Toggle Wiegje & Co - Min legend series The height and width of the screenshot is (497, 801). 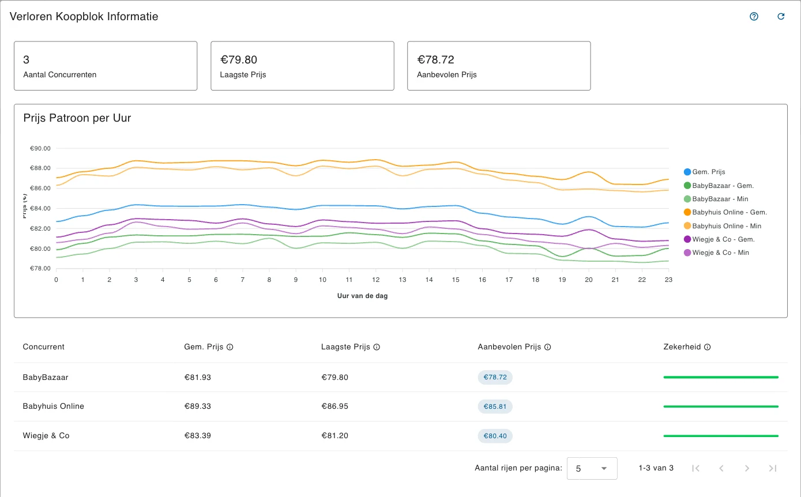click(x=716, y=253)
